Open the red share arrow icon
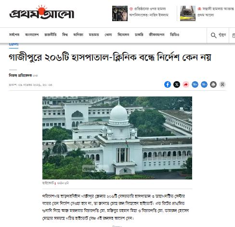Image resolution: width=235 pixels, height=227 pixels. 186,84
